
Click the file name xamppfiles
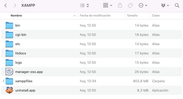tap(24, 81)
